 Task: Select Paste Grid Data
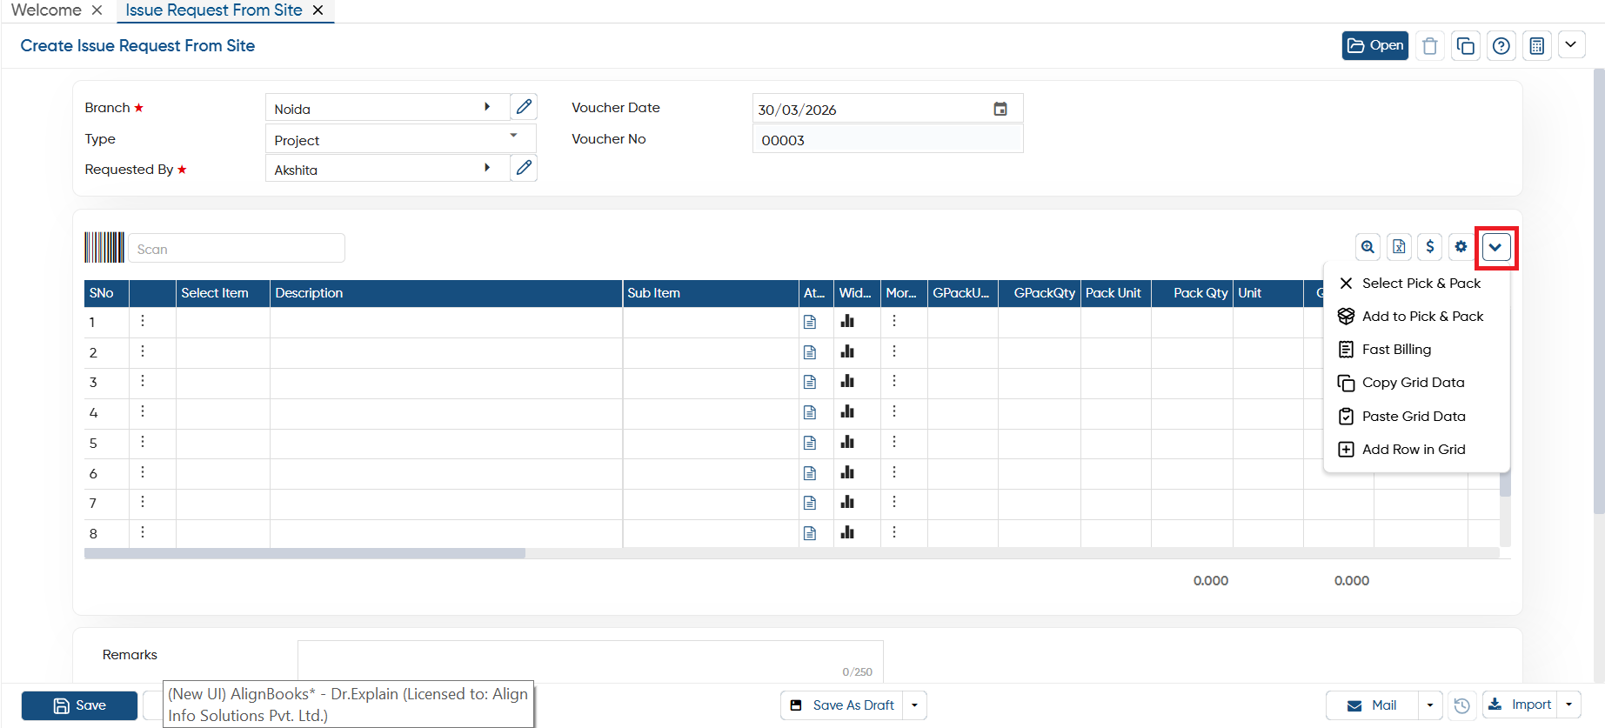[x=1416, y=417]
